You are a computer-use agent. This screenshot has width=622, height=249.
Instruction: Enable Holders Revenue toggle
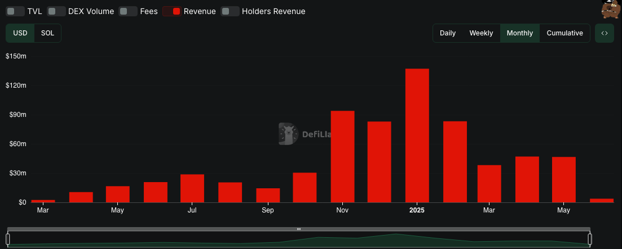click(230, 11)
